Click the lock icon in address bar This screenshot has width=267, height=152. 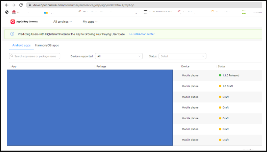pyautogui.click(x=30, y=5)
